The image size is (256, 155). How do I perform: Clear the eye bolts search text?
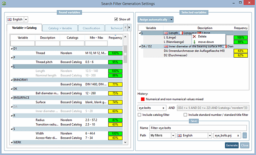(x=163, y=108)
